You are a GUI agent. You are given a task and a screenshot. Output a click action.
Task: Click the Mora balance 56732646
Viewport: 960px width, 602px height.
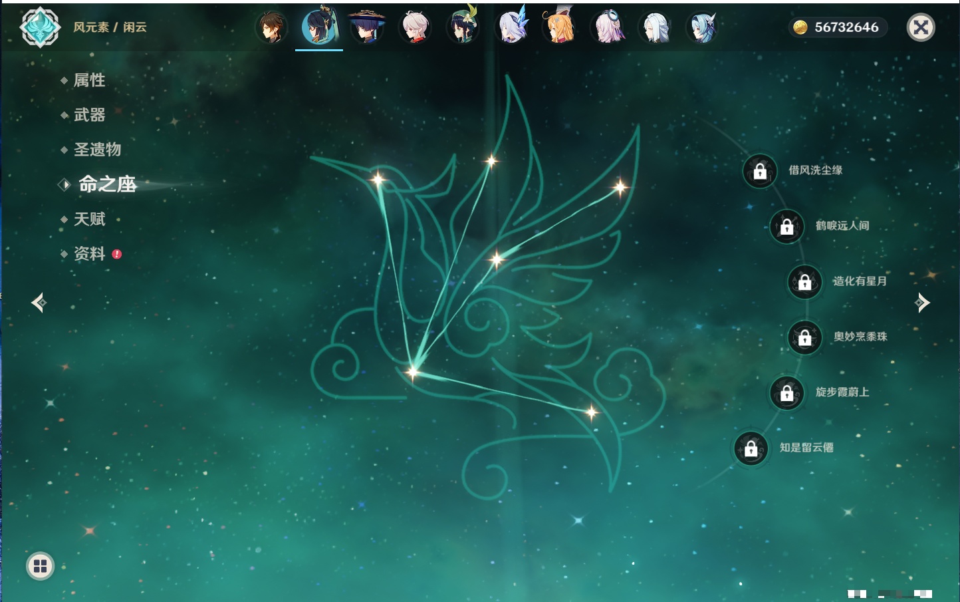coord(846,27)
